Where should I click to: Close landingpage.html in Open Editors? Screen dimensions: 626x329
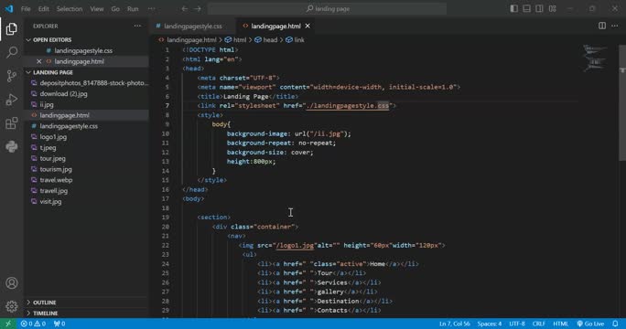coord(38,61)
